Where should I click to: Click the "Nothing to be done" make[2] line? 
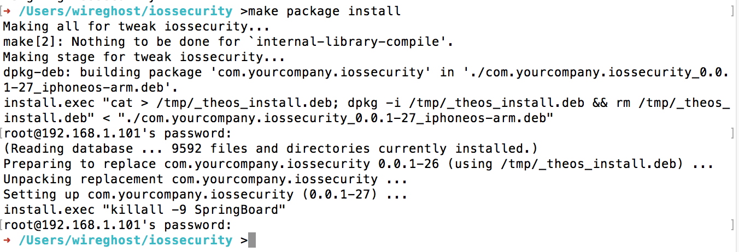(x=228, y=41)
